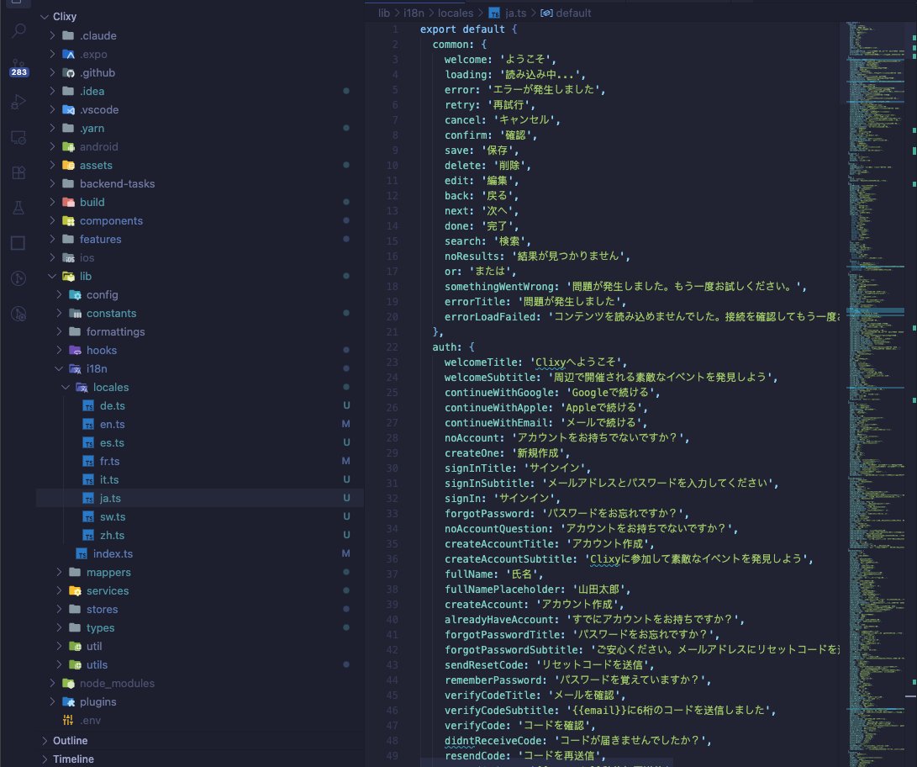Click the android folder icon
This screenshot has width=917, height=767.
pos(68,147)
